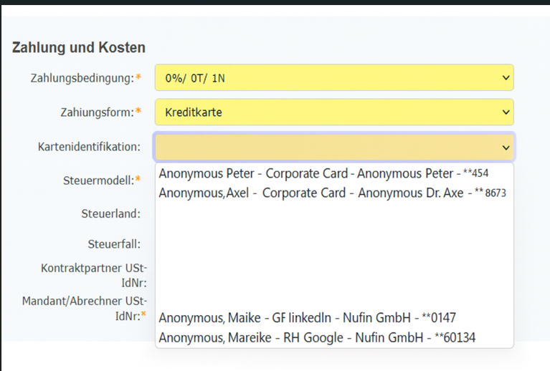Select Anonymous, Mareike RH Google card option

317,337
